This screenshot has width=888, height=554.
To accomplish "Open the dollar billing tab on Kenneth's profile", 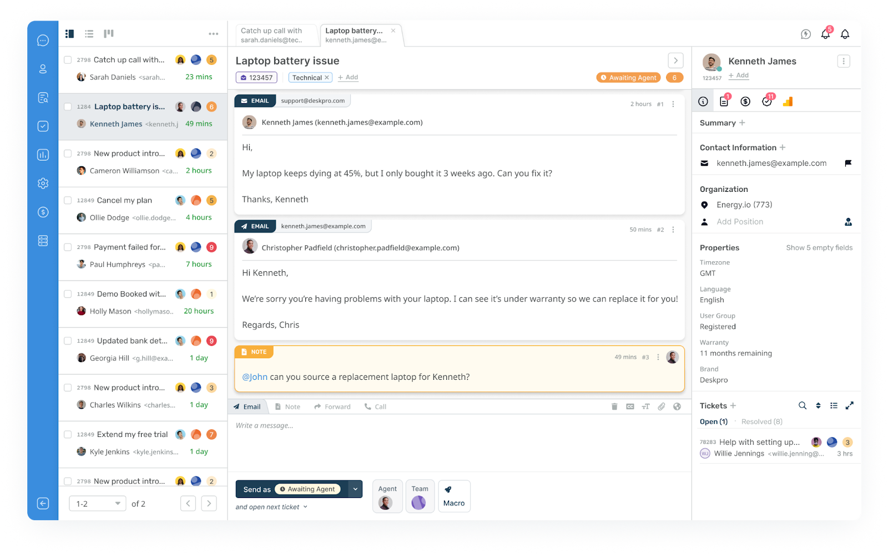I will pyautogui.click(x=745, y=101).
